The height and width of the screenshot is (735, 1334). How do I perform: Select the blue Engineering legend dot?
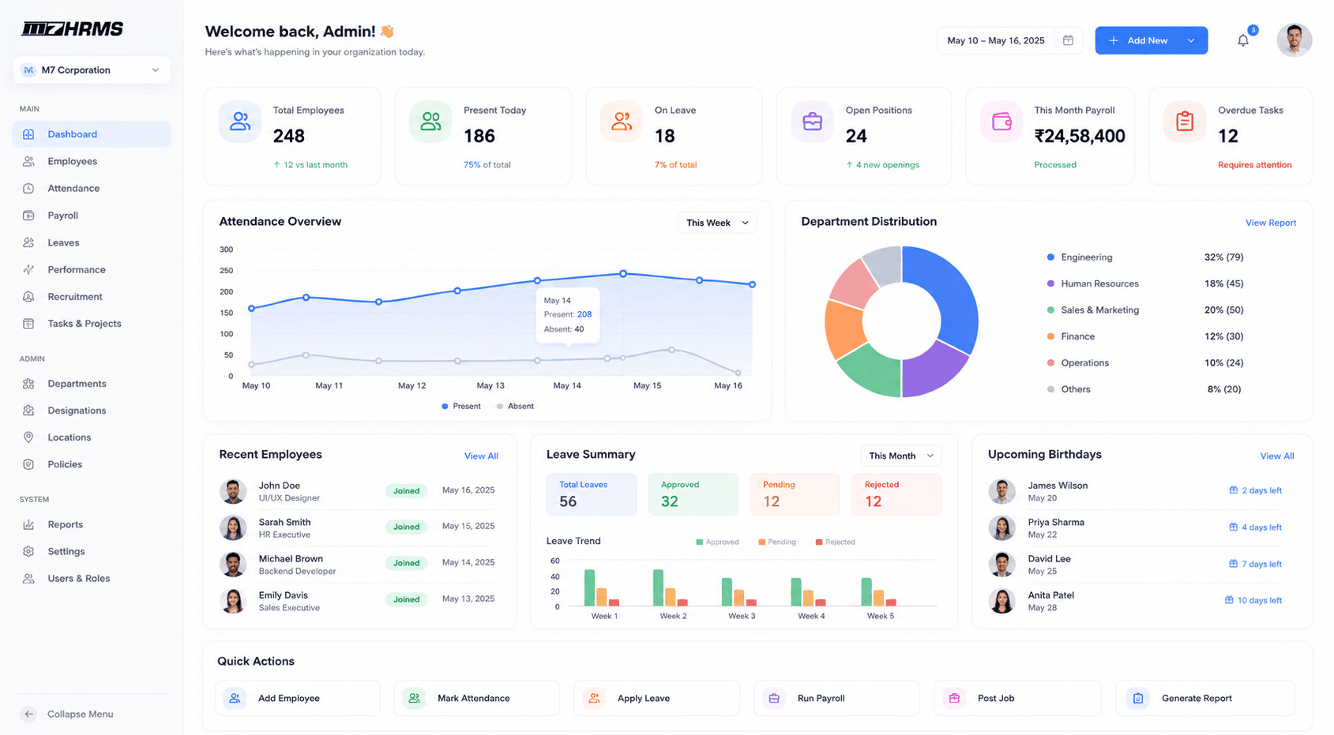pos(1050,257)
